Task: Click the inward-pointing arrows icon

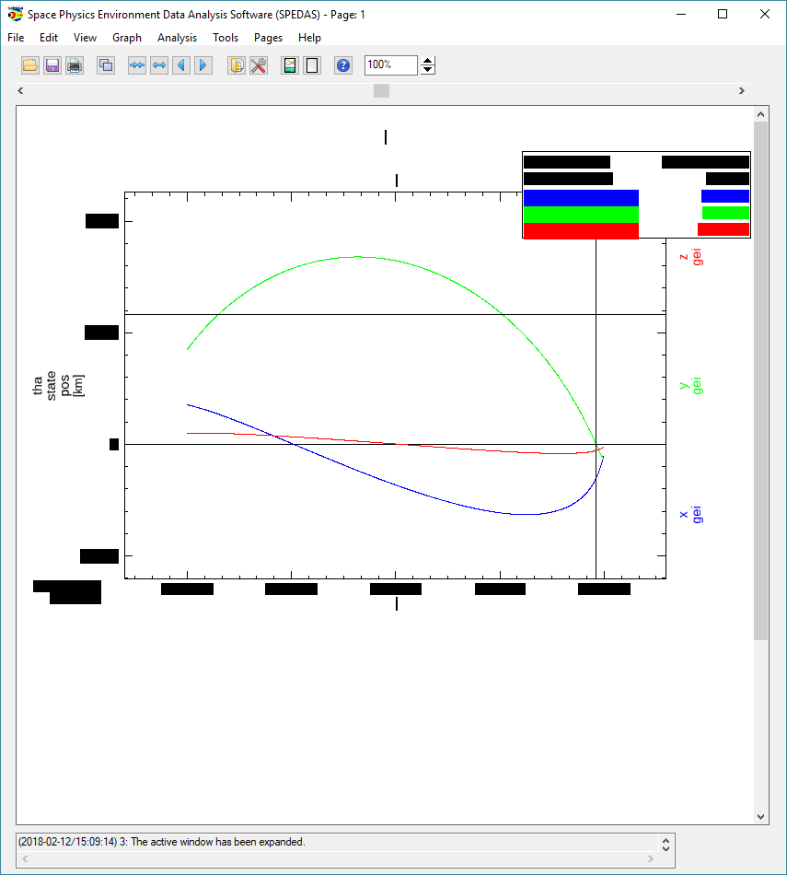Action: (137, 65)
